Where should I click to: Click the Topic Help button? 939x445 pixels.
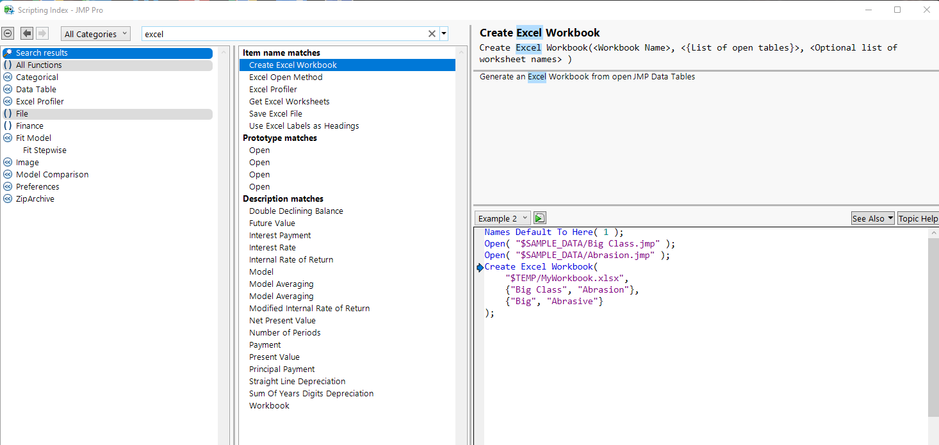tap(918, 218)
